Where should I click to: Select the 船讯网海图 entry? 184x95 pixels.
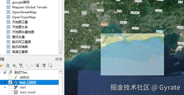[x=20, y=47]
